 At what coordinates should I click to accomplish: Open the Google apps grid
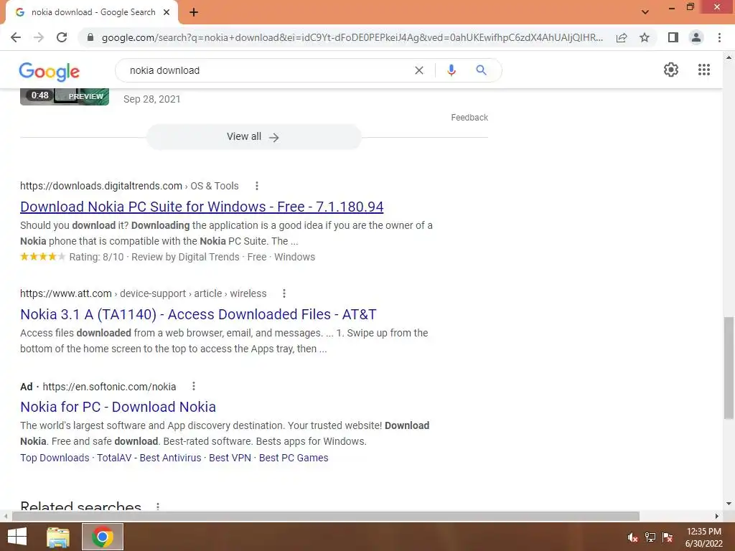703,70
